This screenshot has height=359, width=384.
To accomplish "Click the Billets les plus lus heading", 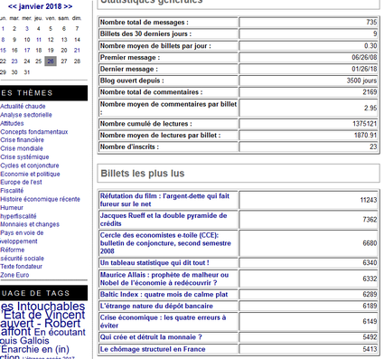I will pos(143,174).
